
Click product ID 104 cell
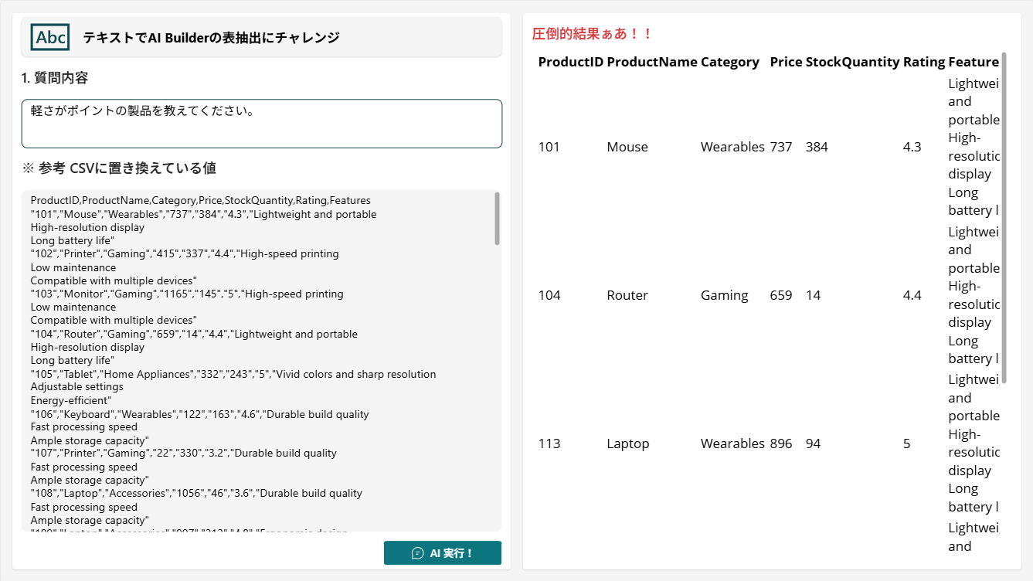[549, 295]
